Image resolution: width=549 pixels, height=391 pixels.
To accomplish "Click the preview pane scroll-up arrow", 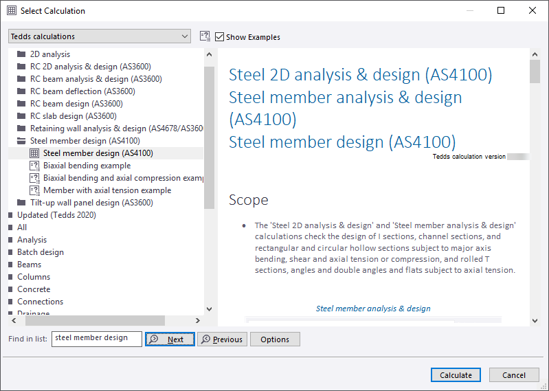I will [x=535, y=54].
